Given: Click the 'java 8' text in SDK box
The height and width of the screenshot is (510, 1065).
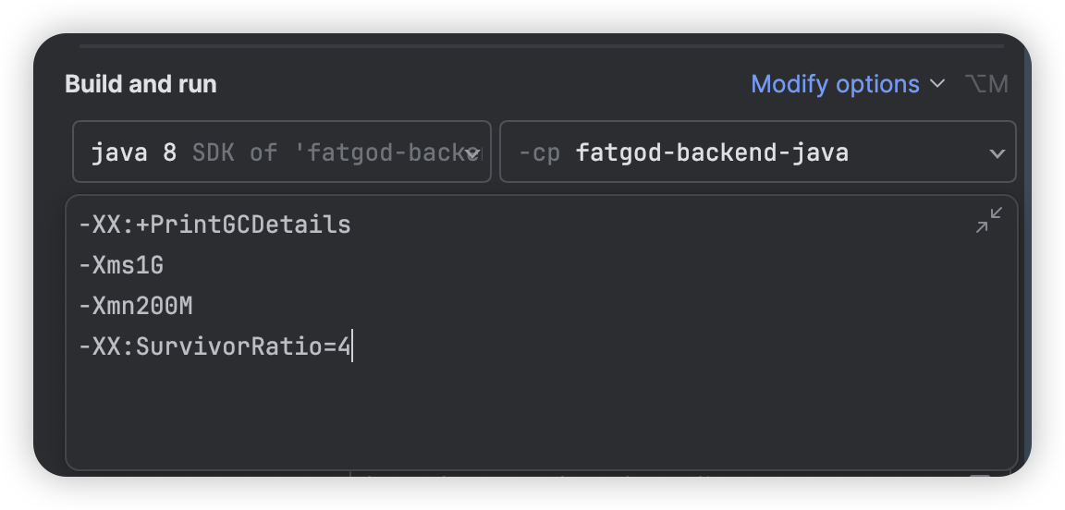Looking at the screenshot, I should [x=134, y=152].
